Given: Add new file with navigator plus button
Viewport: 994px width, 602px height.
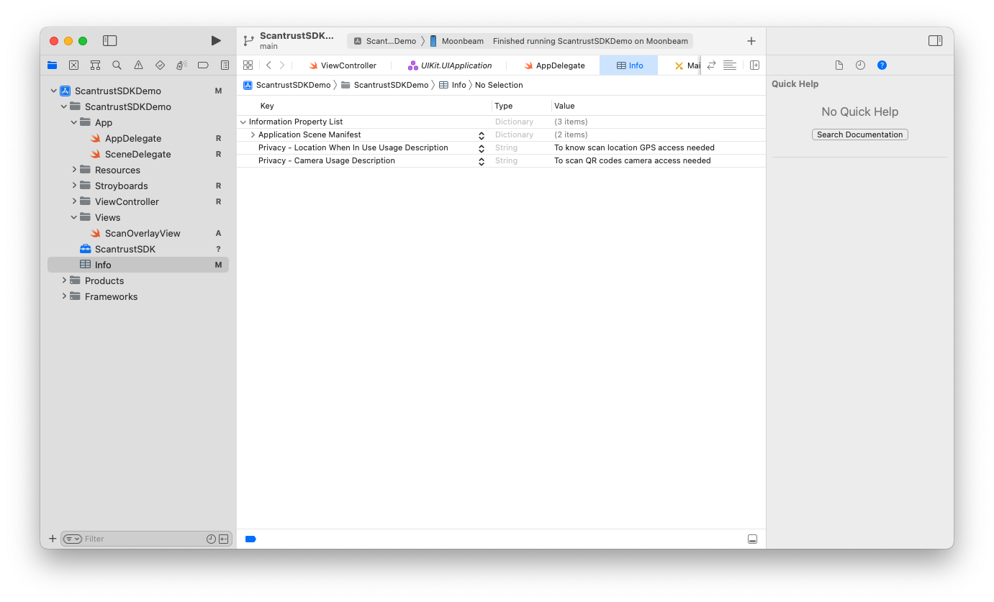Looking at the screenshot, I should tap(53, 539).
